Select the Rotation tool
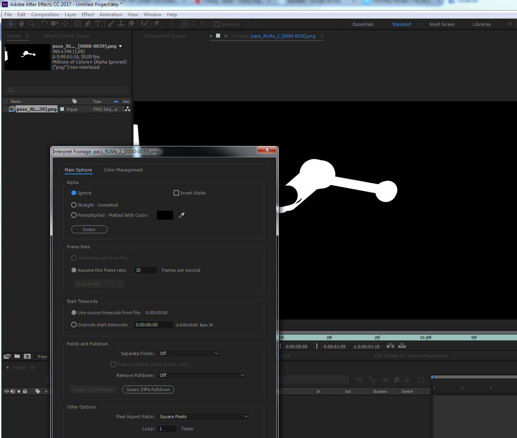The width and height of the screenshot is (517, 438). (44, 24)
